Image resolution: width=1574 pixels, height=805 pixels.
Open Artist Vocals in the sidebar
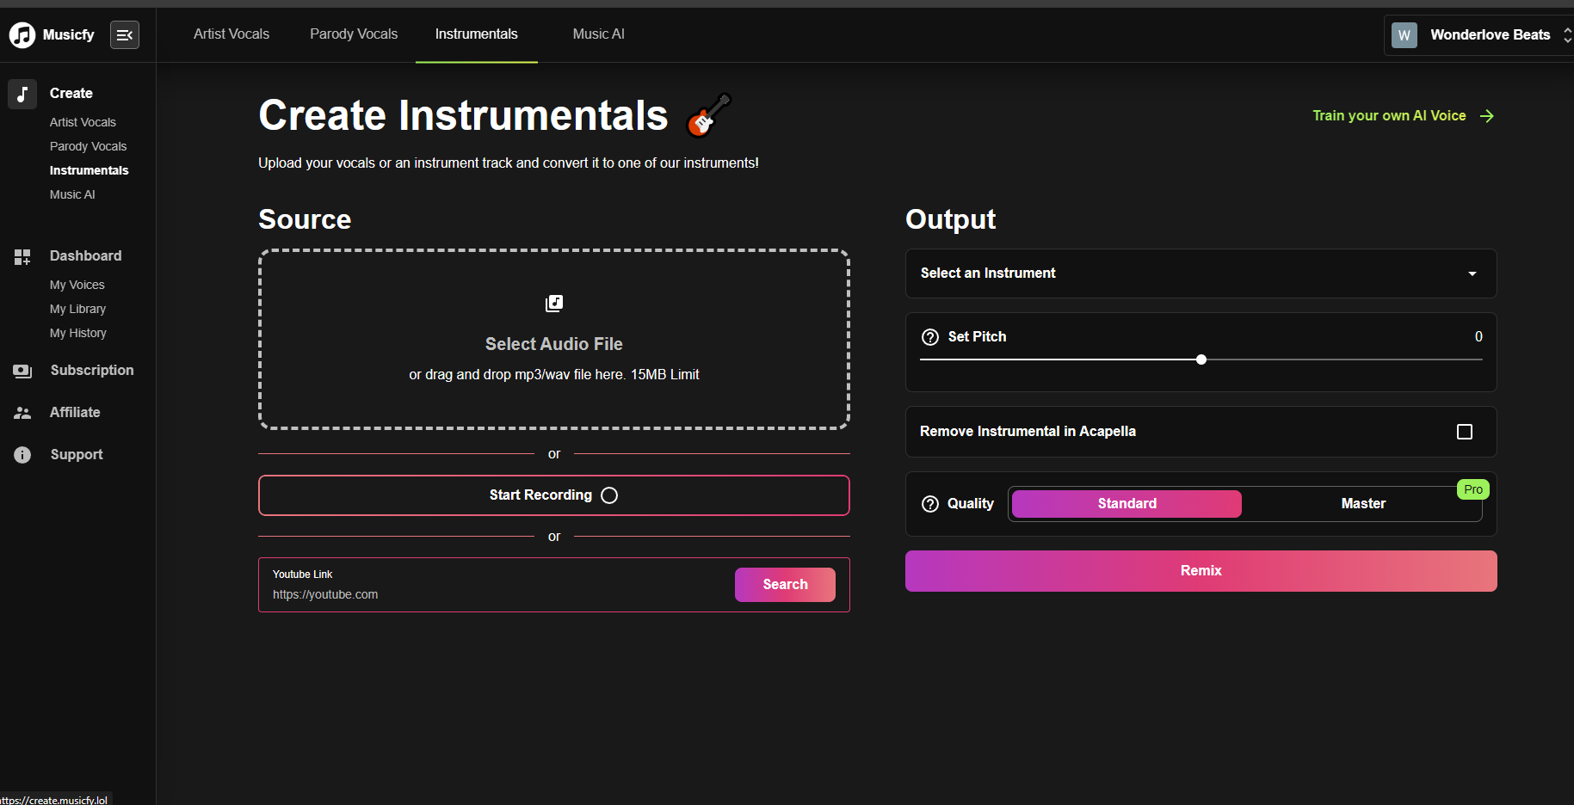point(83,122)
